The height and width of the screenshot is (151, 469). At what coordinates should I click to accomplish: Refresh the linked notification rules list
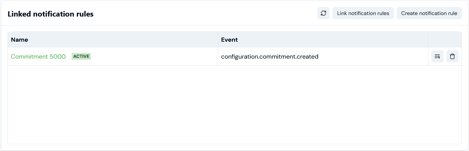[x=323, y=13]
